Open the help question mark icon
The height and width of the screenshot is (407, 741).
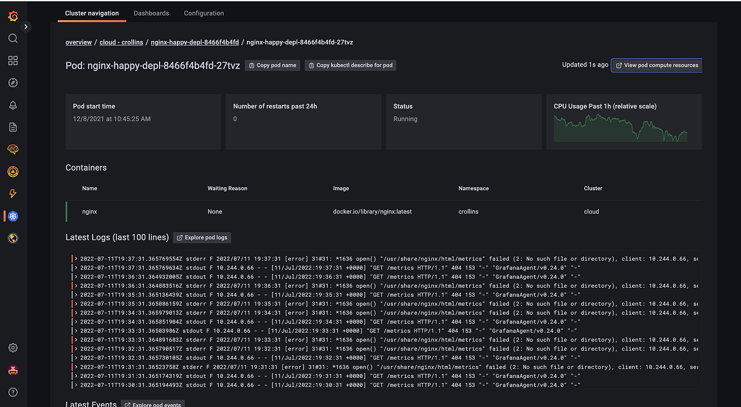click(13, 392)
